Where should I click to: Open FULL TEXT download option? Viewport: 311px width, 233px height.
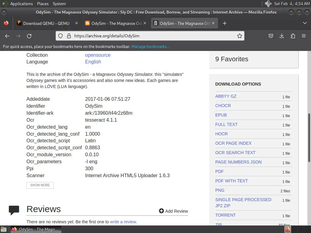pos(226,124)
